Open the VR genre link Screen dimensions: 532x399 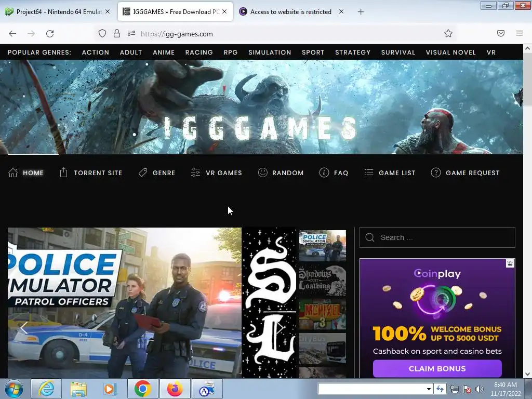point(491,52)
